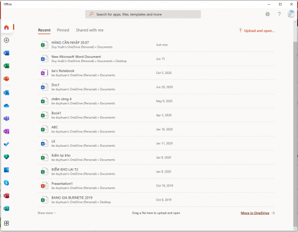Focus the Search for apps, files field

143,14
